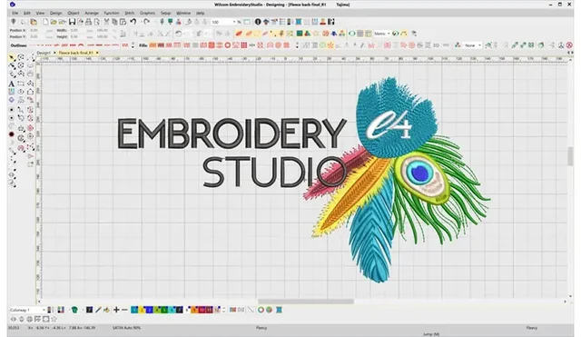Open the Stitch menu
The width and height of the screenshot is (581, 337).
[x=129, y=13]
